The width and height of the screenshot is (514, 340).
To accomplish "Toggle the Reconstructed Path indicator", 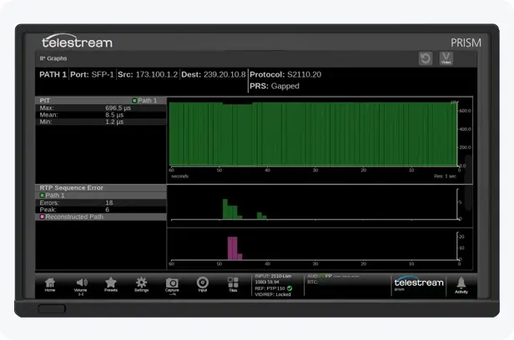I will click(x=42, y=217).
